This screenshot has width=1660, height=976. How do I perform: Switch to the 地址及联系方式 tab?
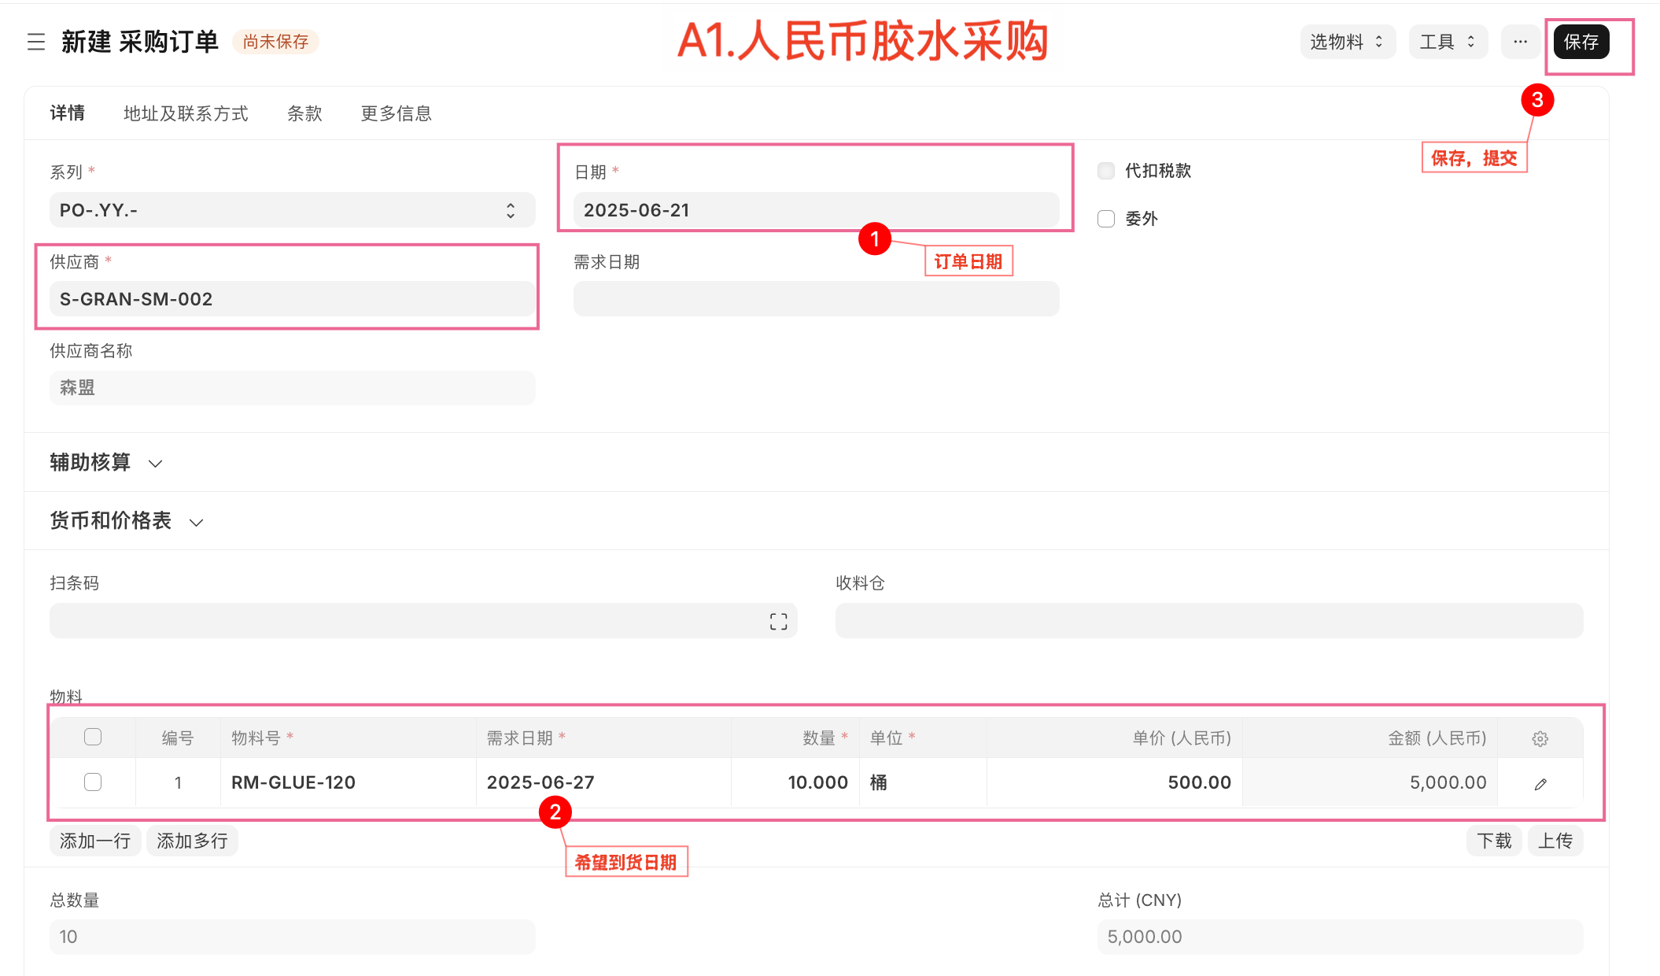coord(186,113)
